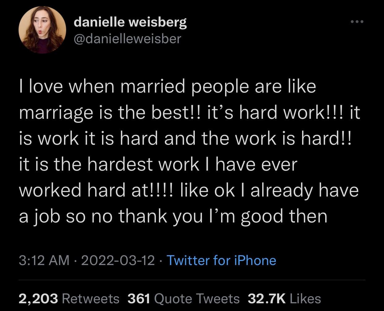The image size is (384, 311).
Task: Click the text "worked hard at!!!!"
Action: pos(97,190)
